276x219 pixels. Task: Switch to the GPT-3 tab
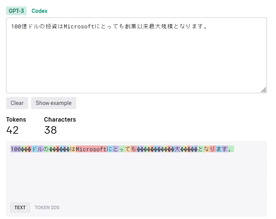point(16,11)
